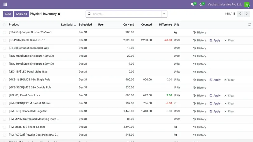This screenshot has width=253, height=142.
Task: Sort by the Product column header
Action: pos(14,25)
